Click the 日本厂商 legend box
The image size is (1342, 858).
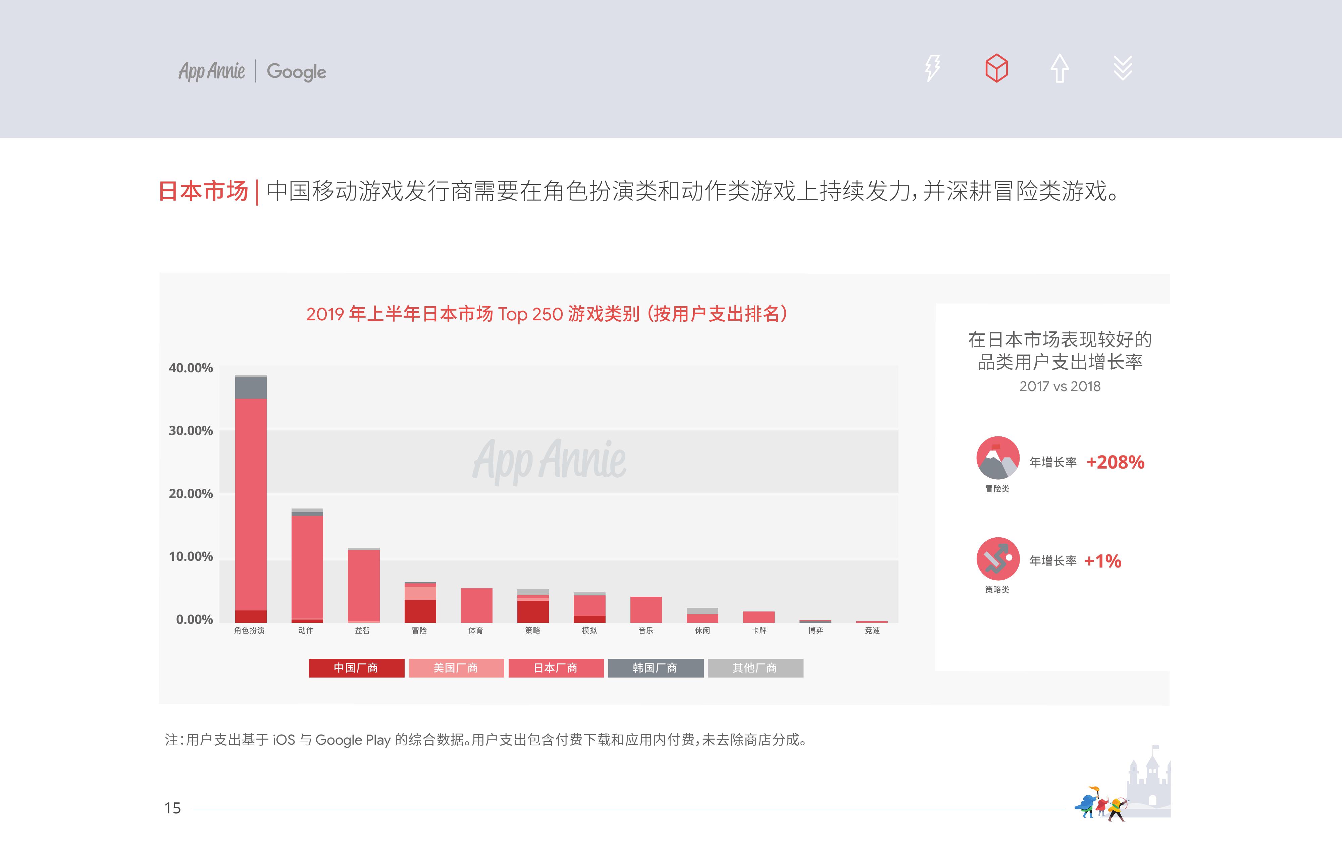[x=556, y=668]
